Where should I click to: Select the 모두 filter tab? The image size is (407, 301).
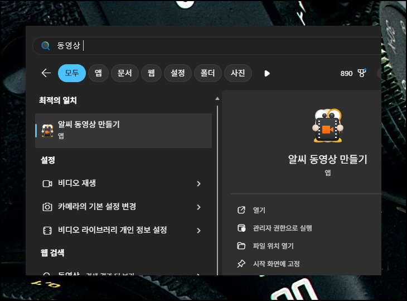point(72,73)
